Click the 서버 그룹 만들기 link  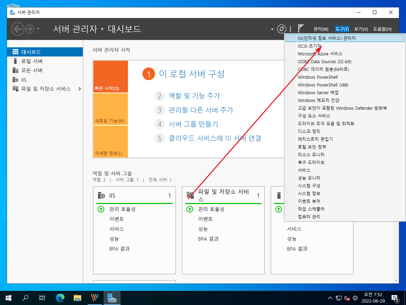[193, 124]
